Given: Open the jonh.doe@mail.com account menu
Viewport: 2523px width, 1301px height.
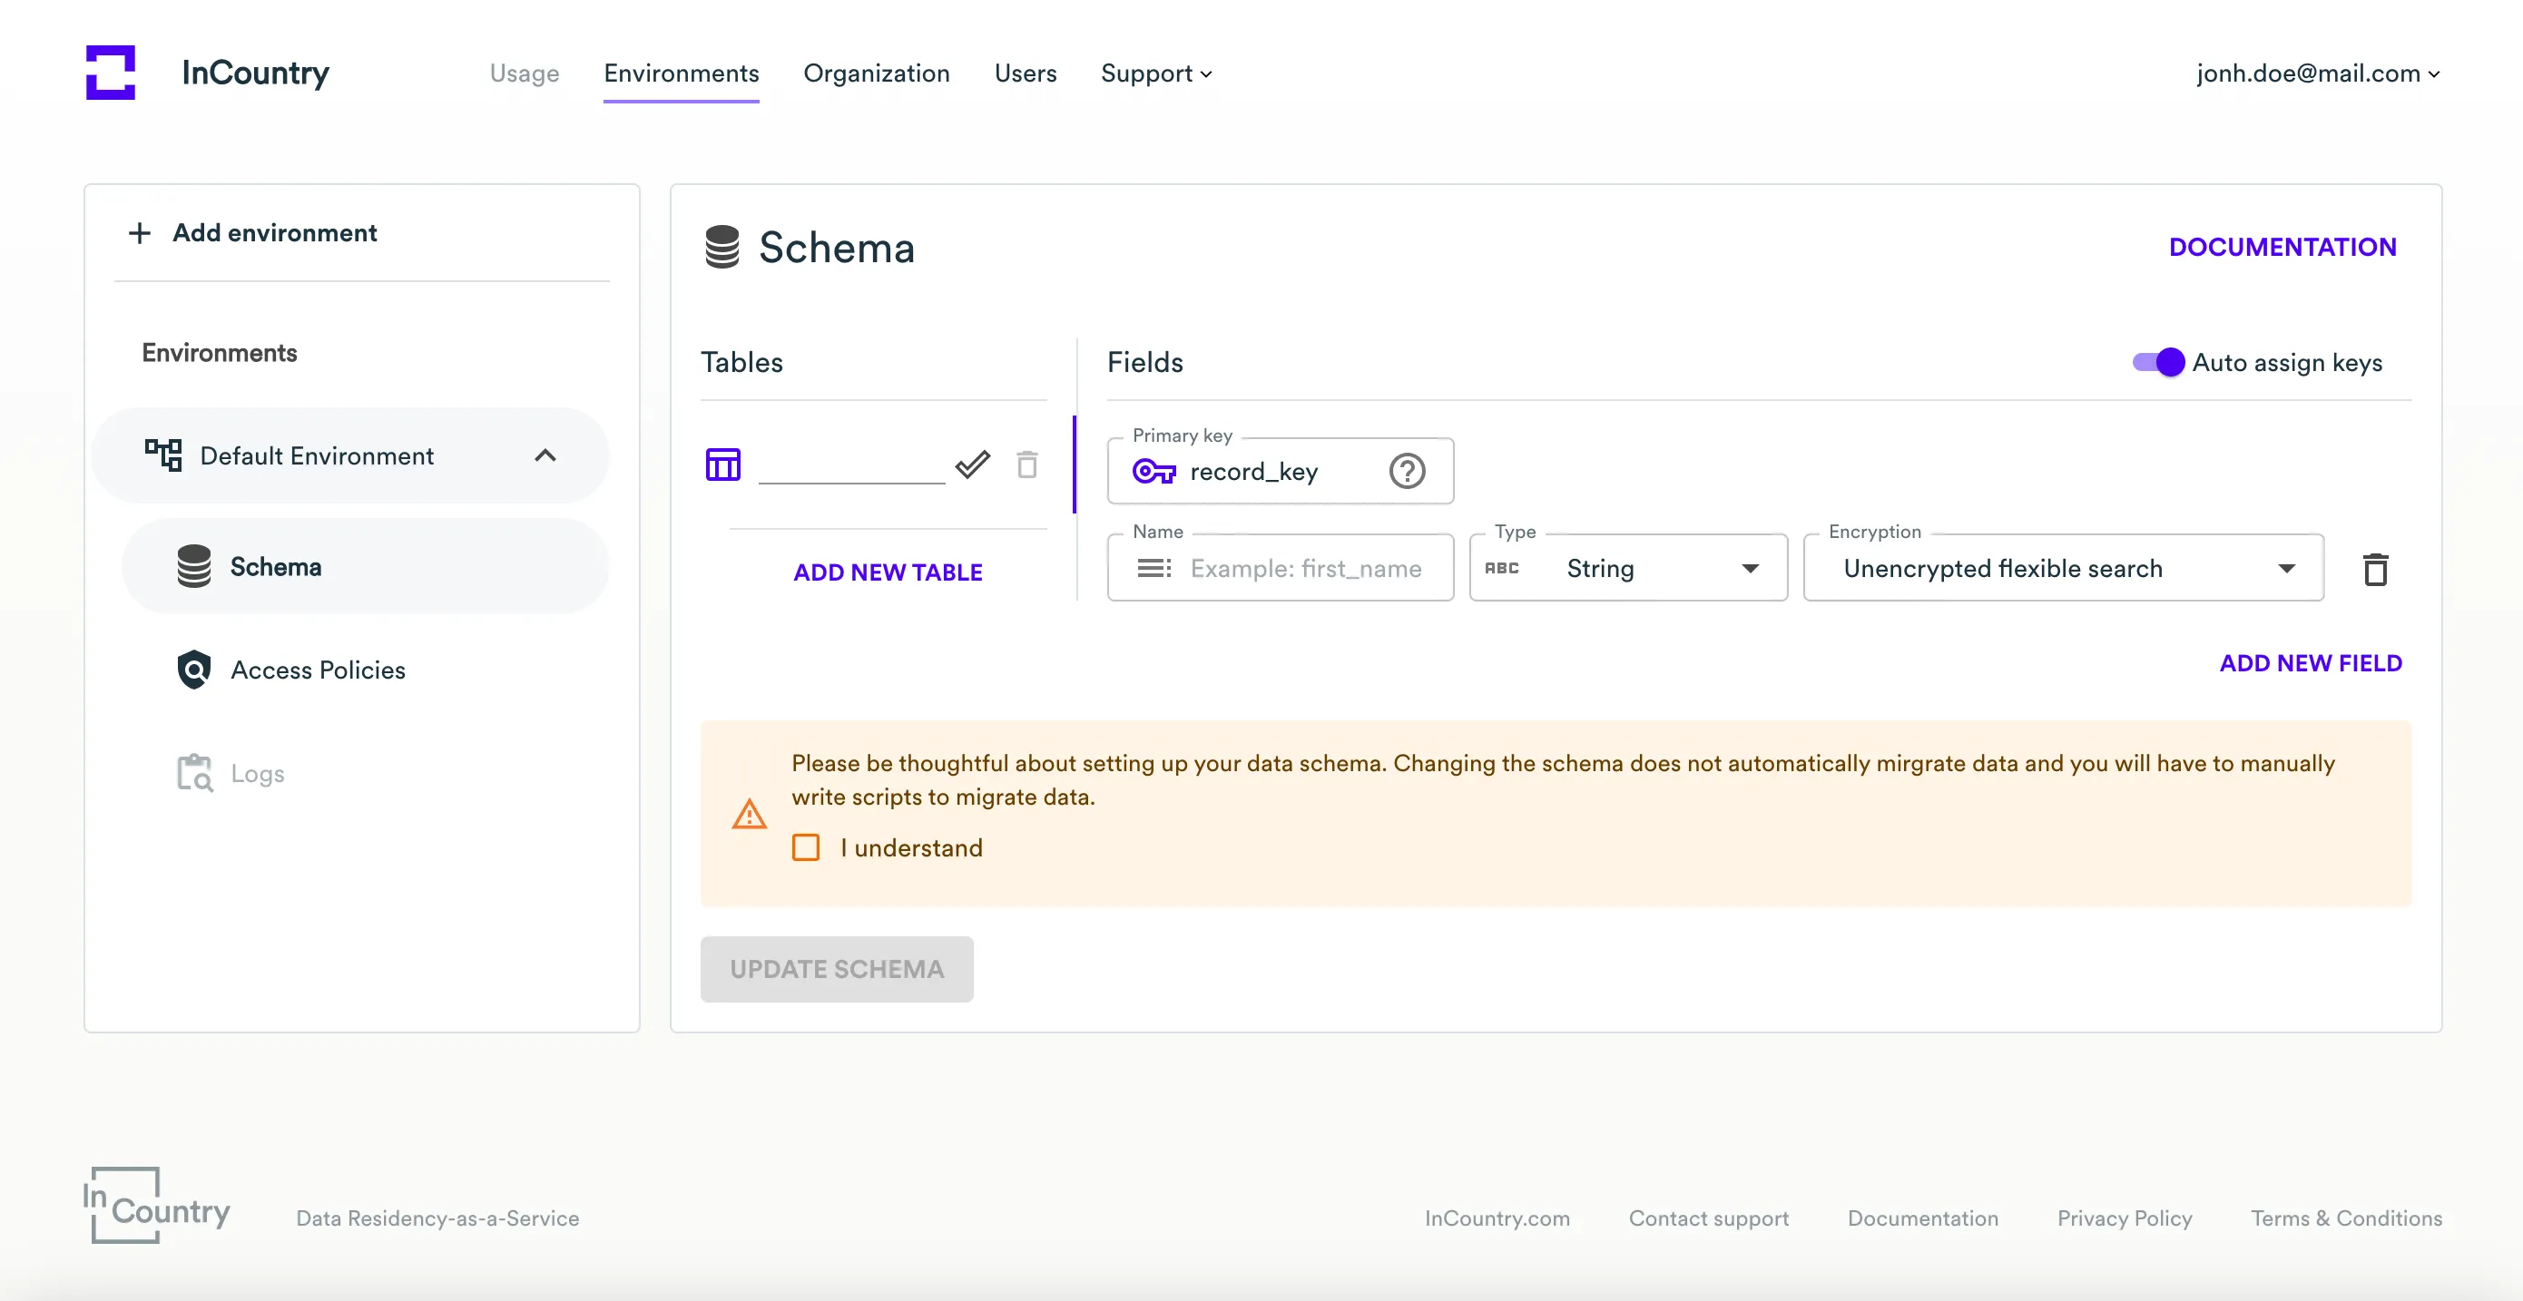Looking at the screenshot, I should [2317, 73].
